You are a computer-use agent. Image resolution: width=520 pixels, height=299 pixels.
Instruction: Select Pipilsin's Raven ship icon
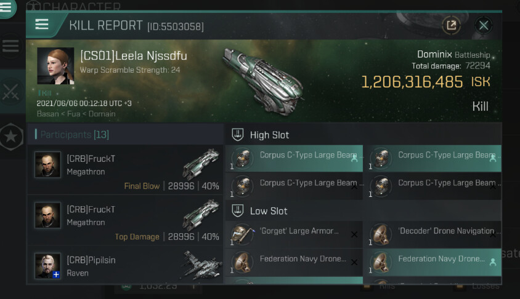pos(200,265)
